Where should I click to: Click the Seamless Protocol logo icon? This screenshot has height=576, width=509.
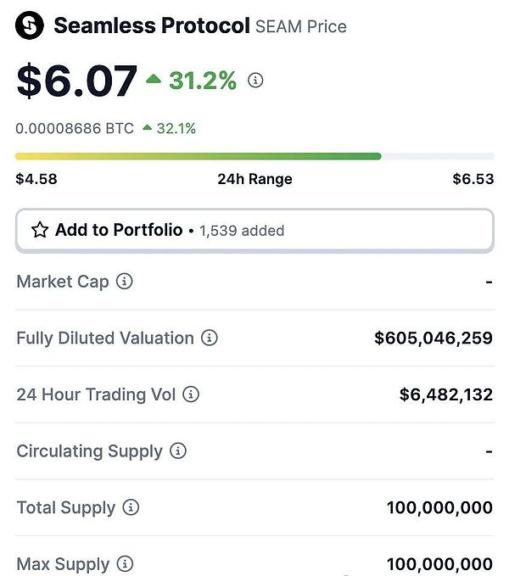click(30, 26)
